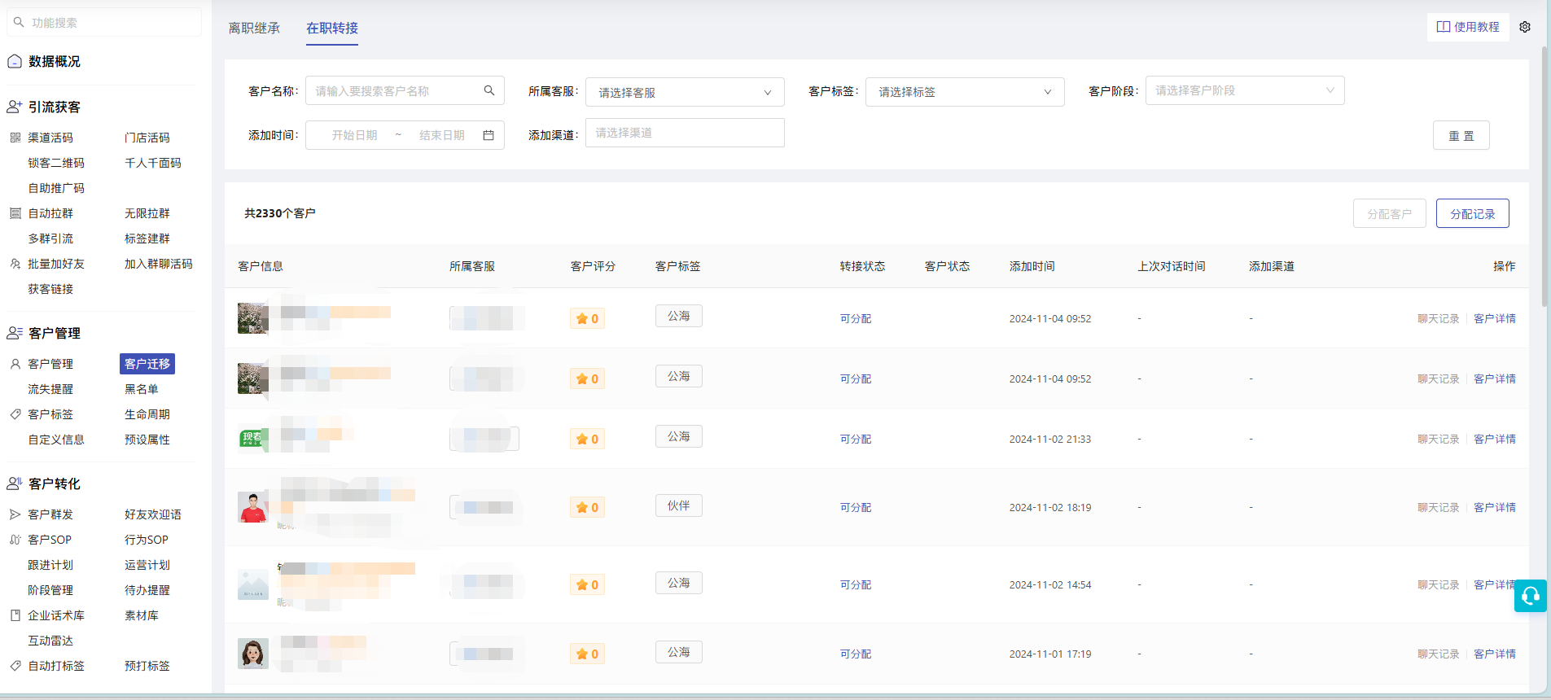Click avatar of the 2024-11-02 18:19 customer
1551x700 pixels.
coord(253,507)
